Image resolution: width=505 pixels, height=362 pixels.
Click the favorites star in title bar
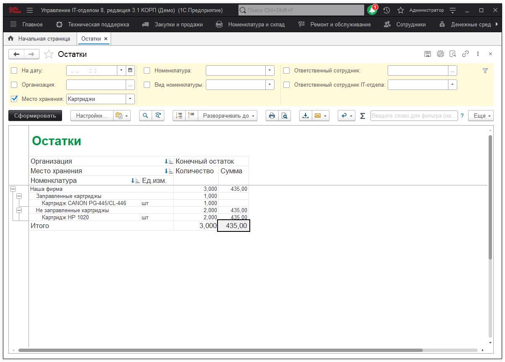(x=400, y=10)
